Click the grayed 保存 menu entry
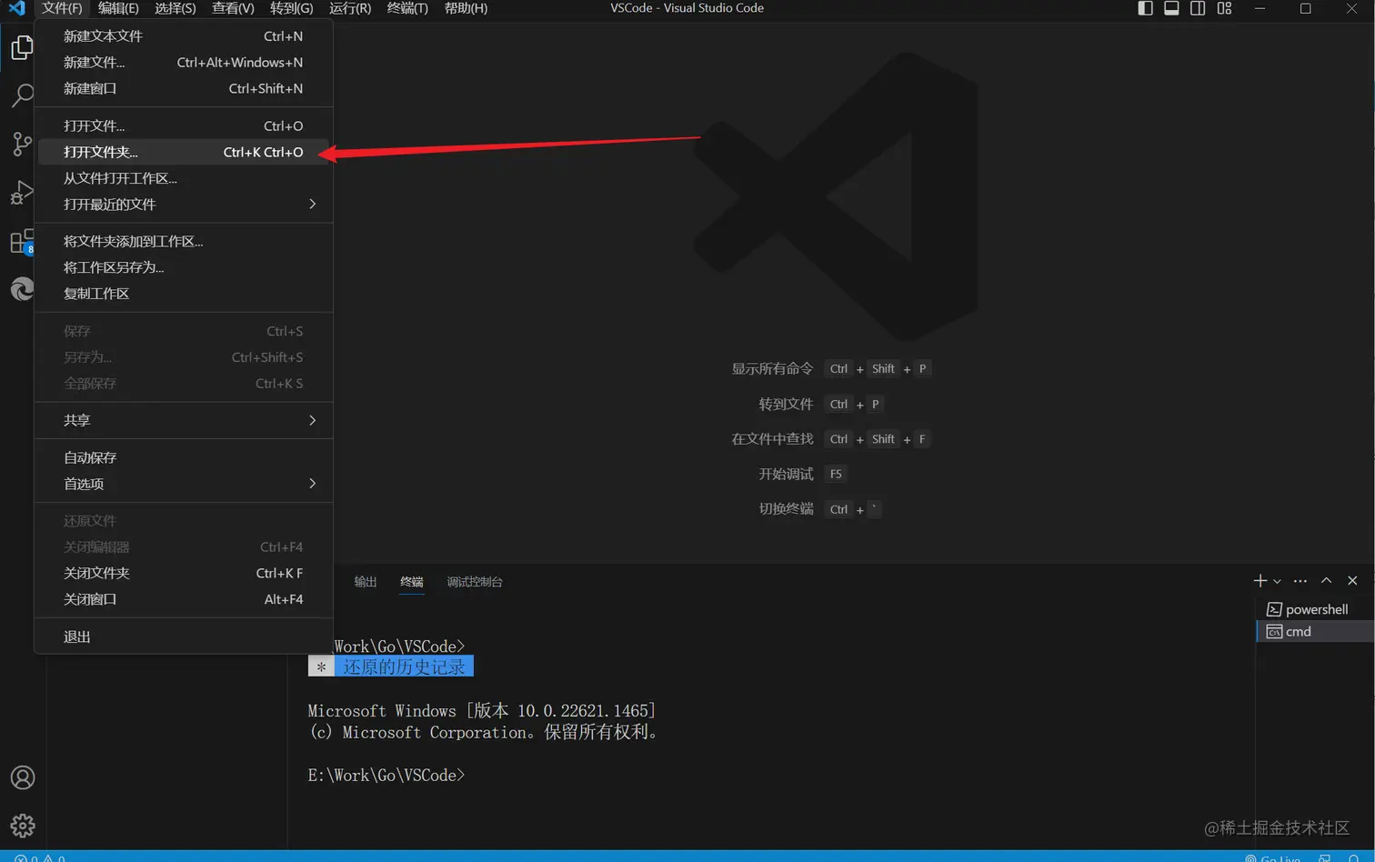 coord(184,331)
